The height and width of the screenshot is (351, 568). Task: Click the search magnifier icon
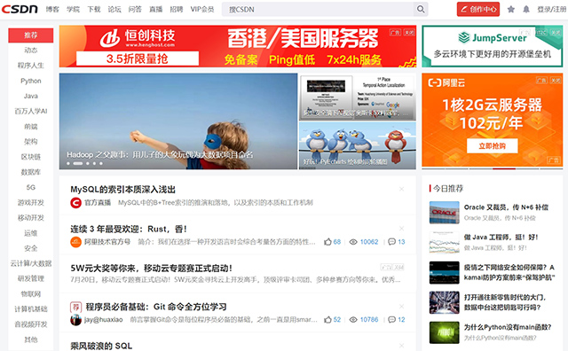click(421, 9)
